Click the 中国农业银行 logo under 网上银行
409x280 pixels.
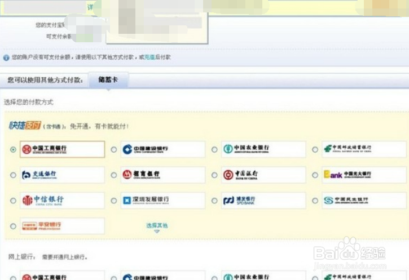pyautogui.click(x=263, y=275)
